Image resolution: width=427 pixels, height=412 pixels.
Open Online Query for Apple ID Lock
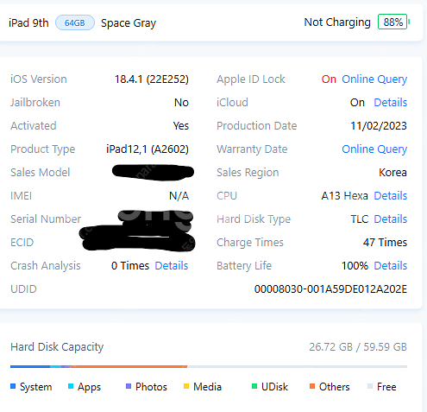pyautogui.click(x=374, y=79)
